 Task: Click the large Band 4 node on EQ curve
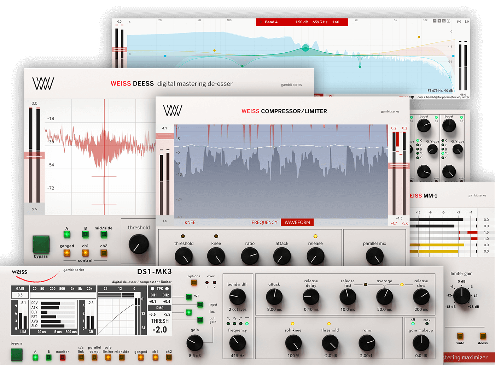click(x=305, y=48)
